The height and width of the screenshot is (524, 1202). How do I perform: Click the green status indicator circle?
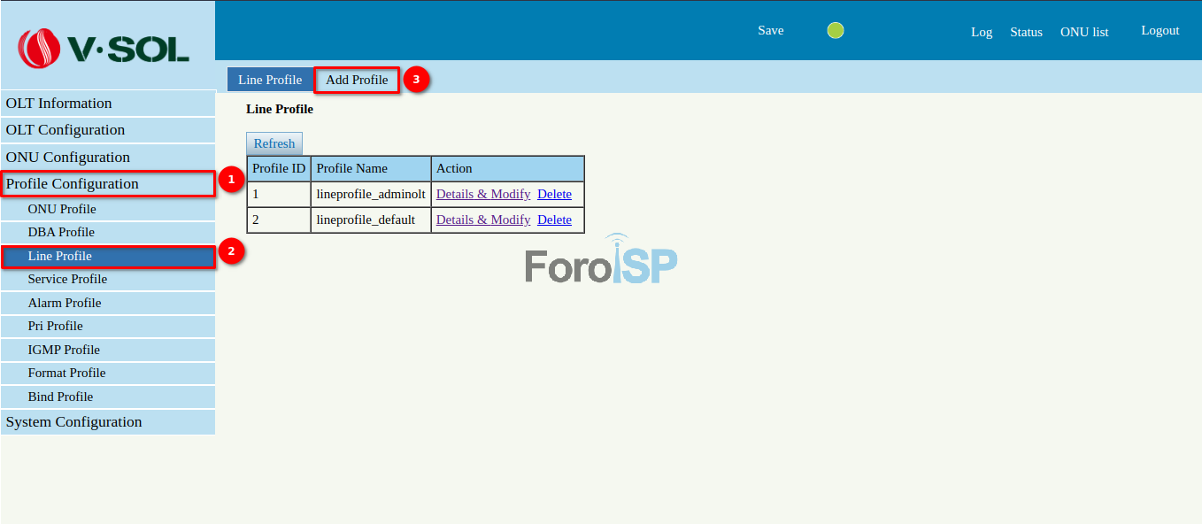pyautogui.click(x=835, y=31)
